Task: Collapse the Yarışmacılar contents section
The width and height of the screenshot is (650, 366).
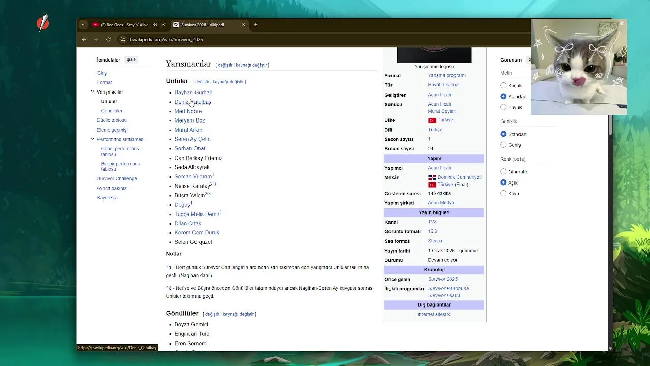Action: [x=92, y=91]
